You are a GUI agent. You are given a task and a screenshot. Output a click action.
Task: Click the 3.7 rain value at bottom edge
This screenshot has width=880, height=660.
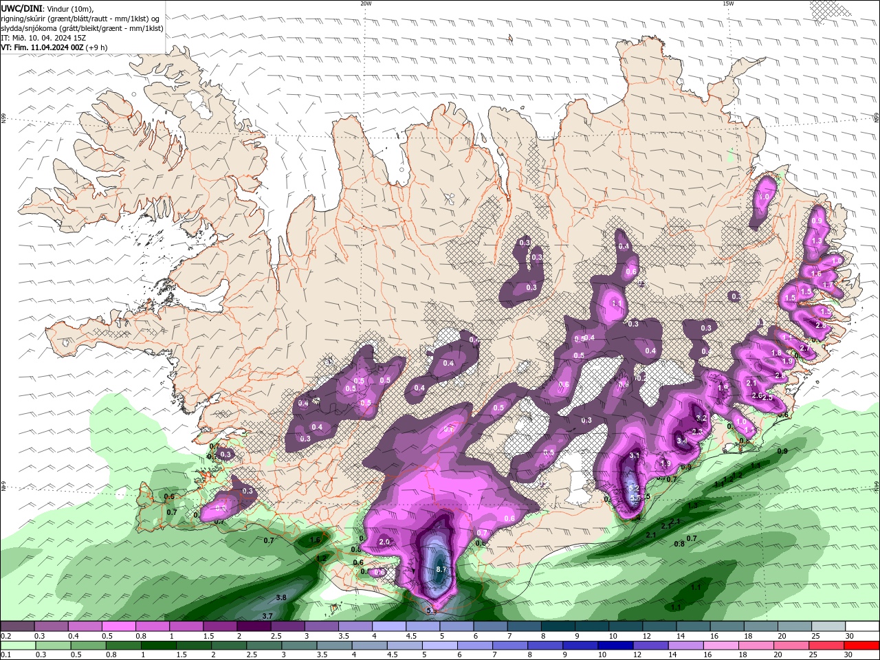click(x=268, y=615)
